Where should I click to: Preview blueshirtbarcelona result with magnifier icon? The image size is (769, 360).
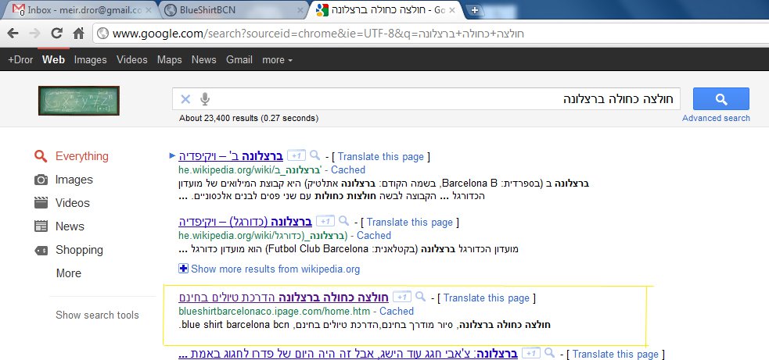point(420,296)
